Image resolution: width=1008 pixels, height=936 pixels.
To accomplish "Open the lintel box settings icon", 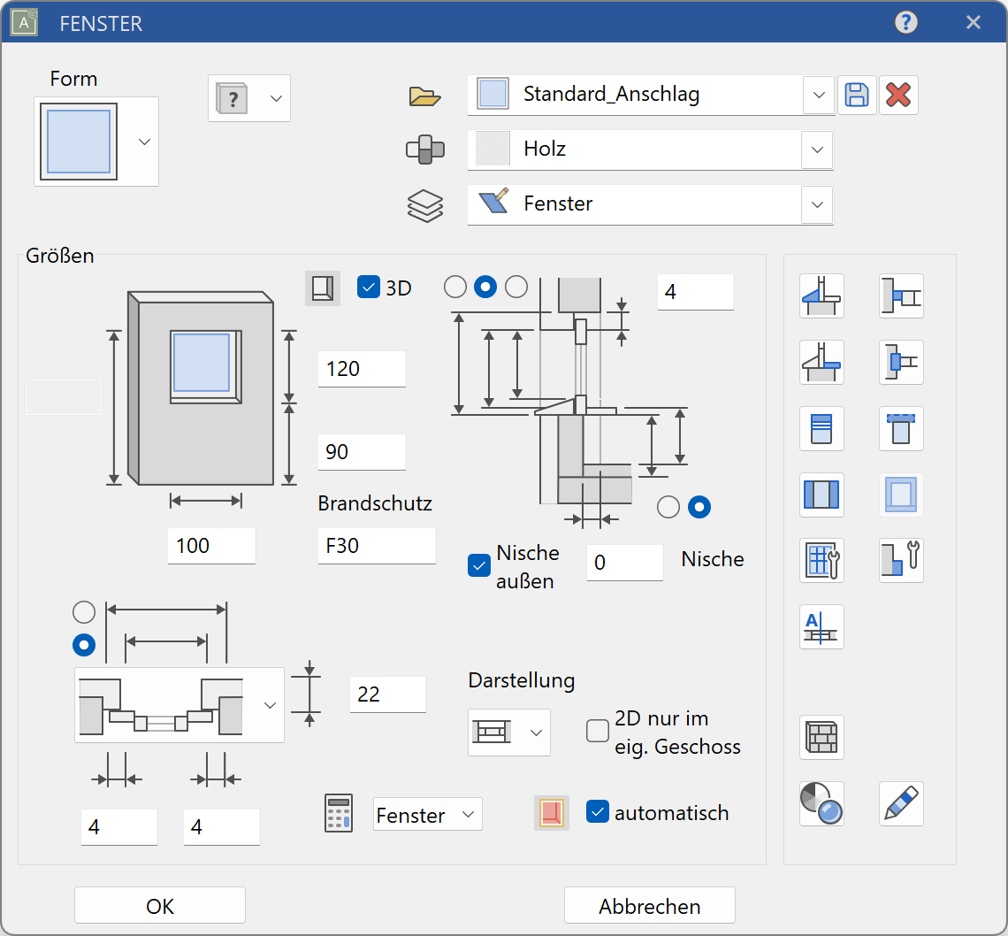I will tap(901, 428).
